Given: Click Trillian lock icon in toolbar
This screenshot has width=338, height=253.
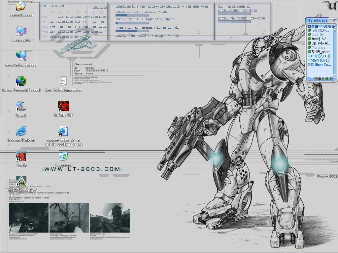Looking at the screenshot, I should (313, 26).
